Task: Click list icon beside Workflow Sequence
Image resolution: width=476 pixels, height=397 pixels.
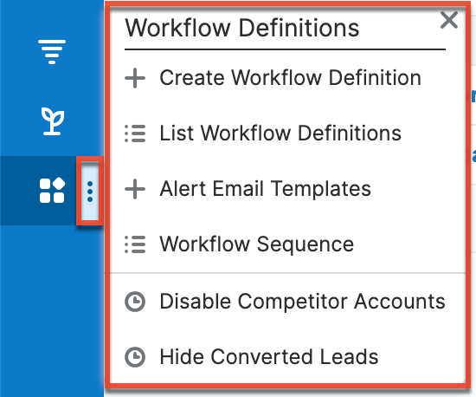Action: [x=135, y=244]
